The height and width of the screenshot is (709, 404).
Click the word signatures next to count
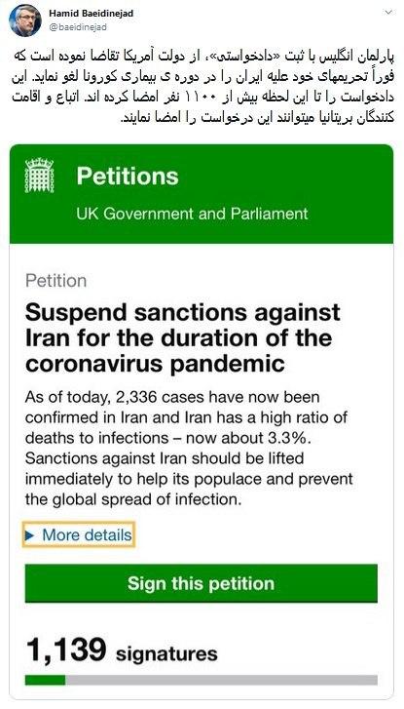coord(166,653)
